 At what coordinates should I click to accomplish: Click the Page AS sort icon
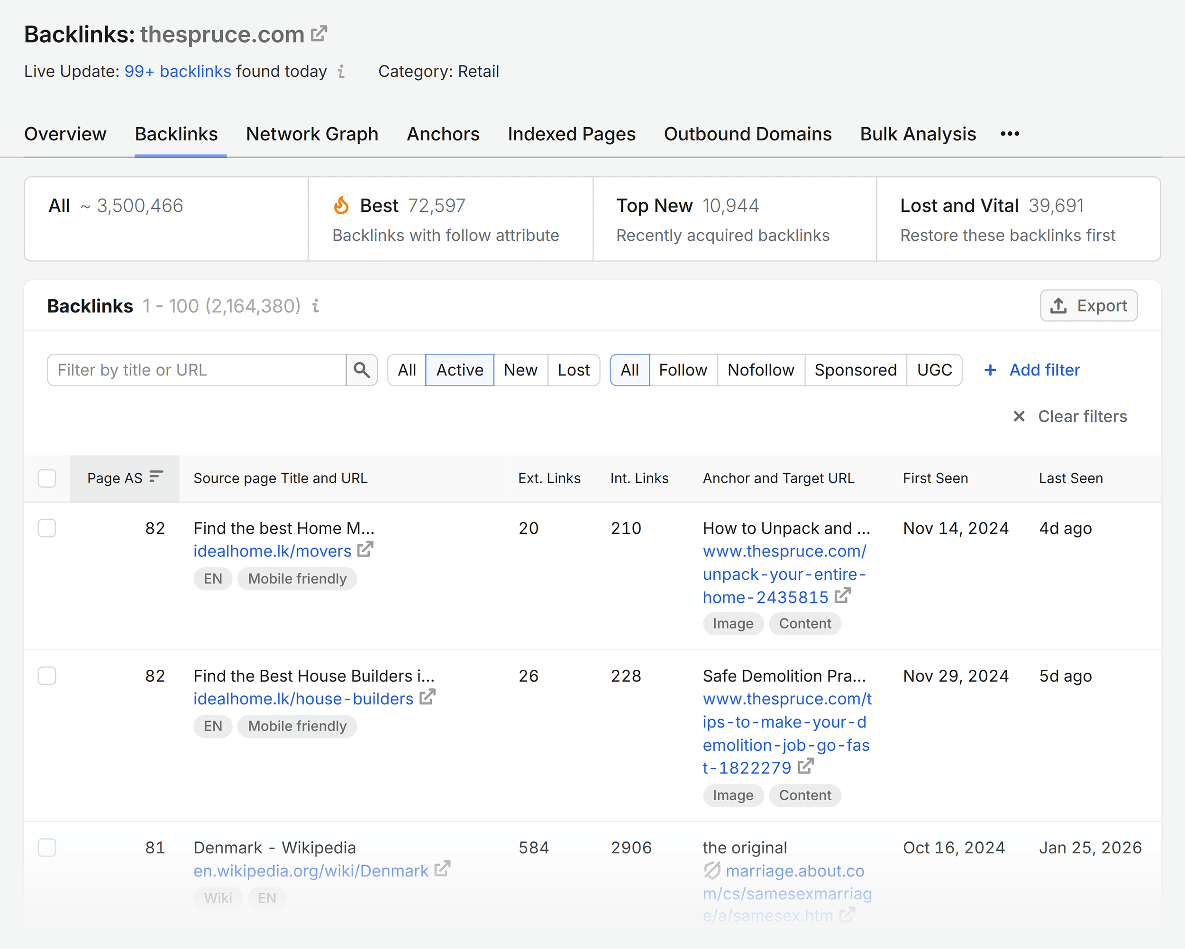[x=156, y=476]
